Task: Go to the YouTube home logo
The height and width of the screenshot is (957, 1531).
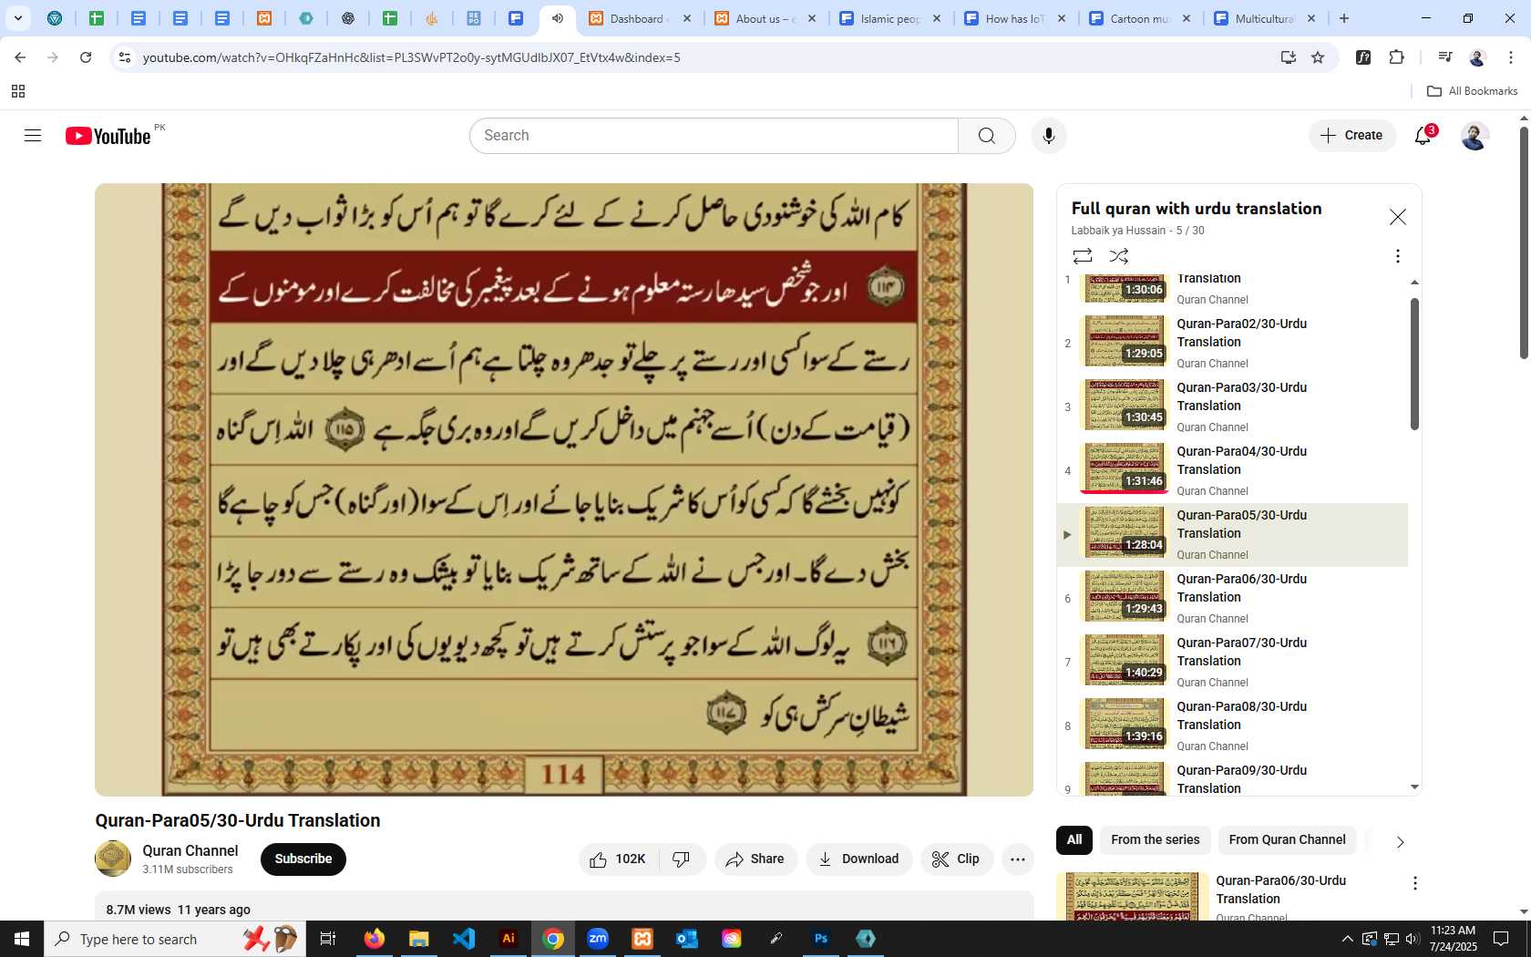Action: 108,136
